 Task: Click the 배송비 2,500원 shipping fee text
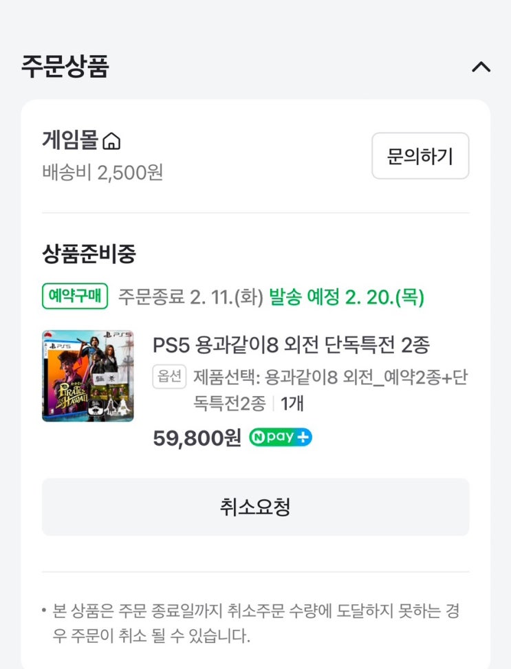pos(102,171)
